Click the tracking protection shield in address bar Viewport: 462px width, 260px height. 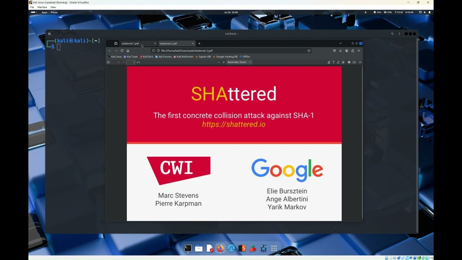(x=153, y=51)
